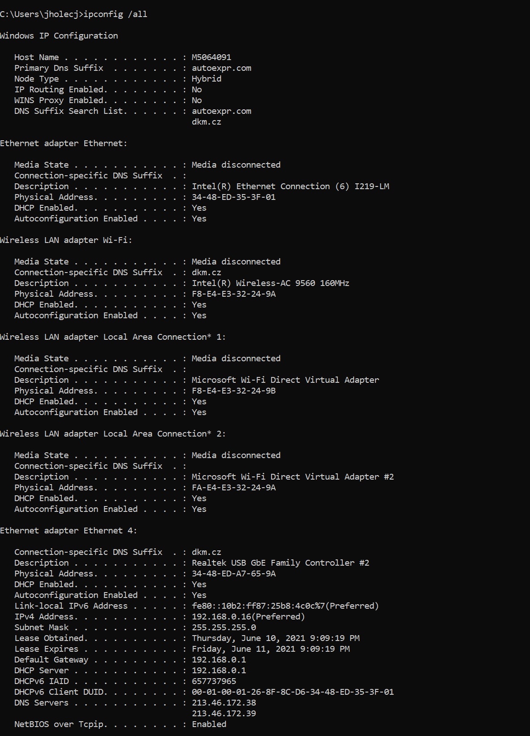Click the Node Type value Hybrid
Image resolution: width=530 pixels, height=736 pixels.
206,79
